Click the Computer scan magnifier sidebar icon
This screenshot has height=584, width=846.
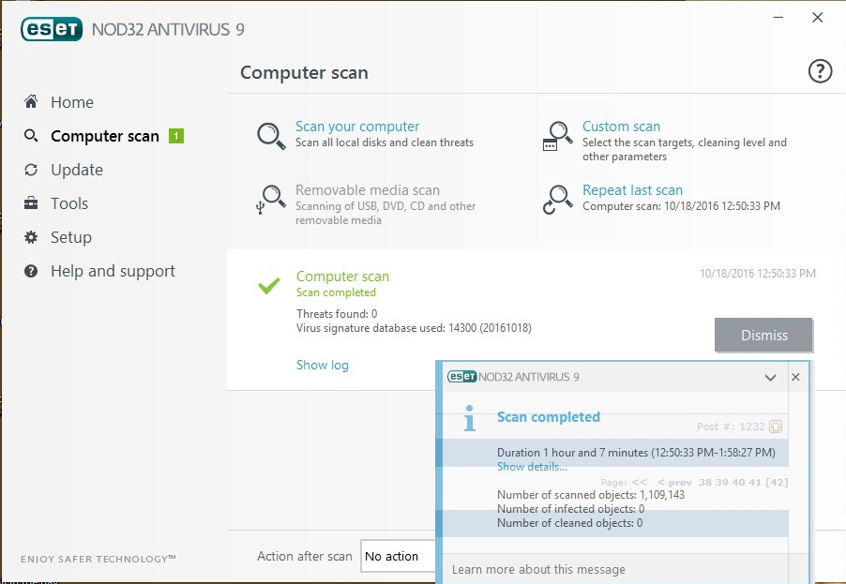click(x=31, y=135)
